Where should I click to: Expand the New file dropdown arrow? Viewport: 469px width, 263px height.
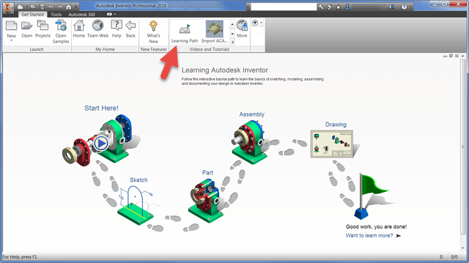11,40
